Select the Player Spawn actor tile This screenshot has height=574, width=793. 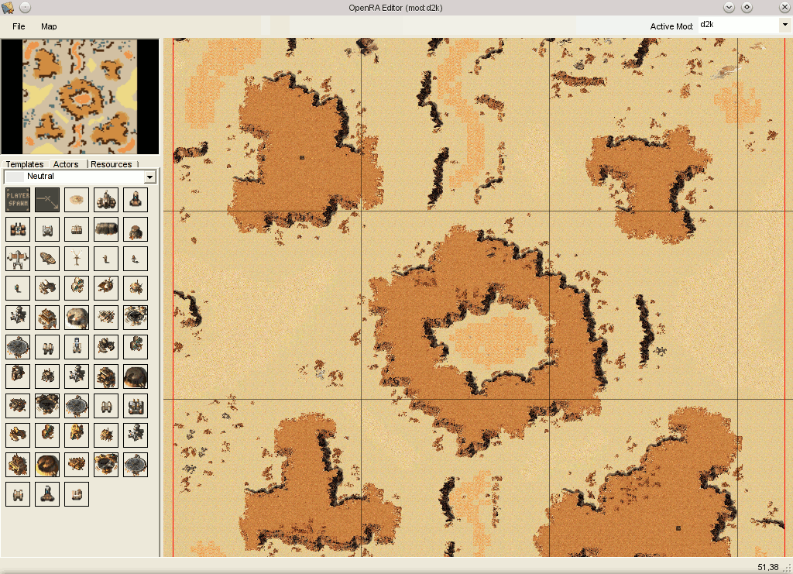[18, 200]
